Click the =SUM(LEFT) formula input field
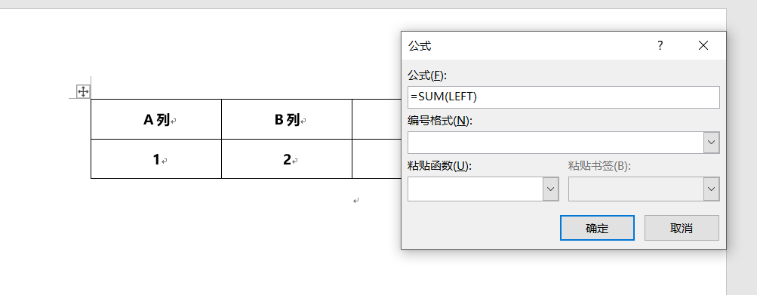Screen dimensions: 757x295 coord(563,97)
